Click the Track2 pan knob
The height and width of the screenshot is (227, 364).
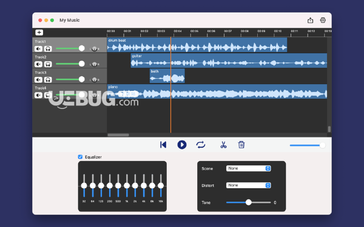(94, 64)
